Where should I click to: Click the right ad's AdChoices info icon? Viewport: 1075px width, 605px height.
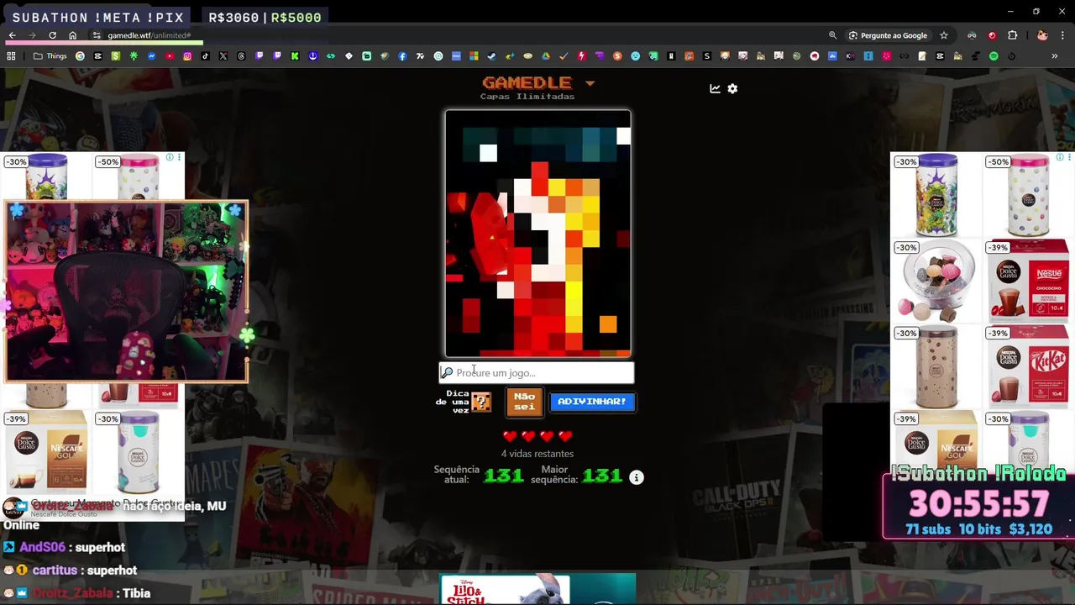click(1060, 157)
